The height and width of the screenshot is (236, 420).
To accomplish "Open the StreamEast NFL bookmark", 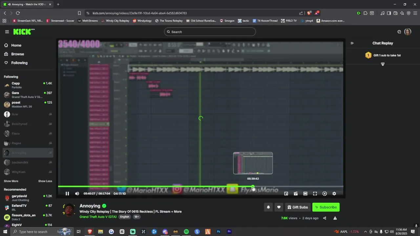I will point(28,21).
